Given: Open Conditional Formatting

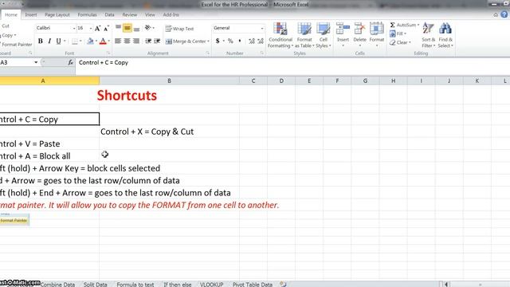Looking at the screenshot, I should point(280,35).
